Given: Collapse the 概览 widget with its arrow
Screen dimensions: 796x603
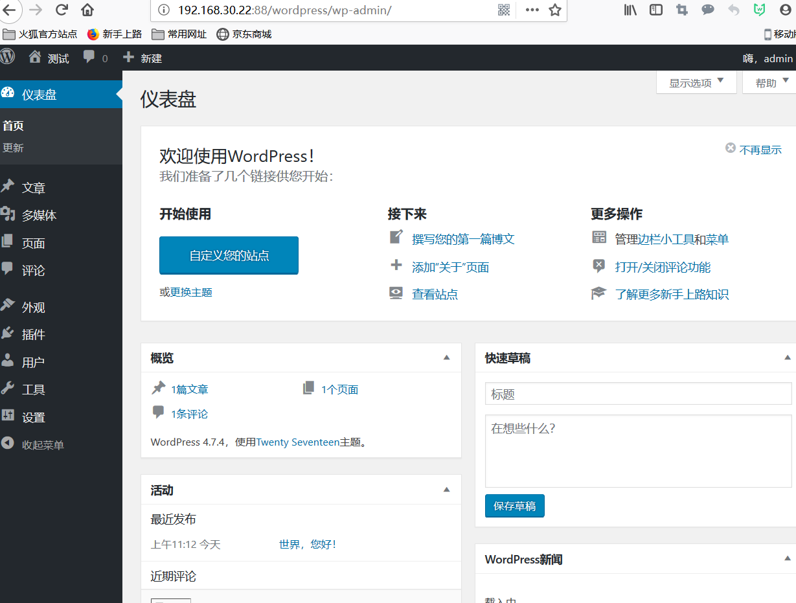Looking at the screenshot, I should tap(446, 358).
